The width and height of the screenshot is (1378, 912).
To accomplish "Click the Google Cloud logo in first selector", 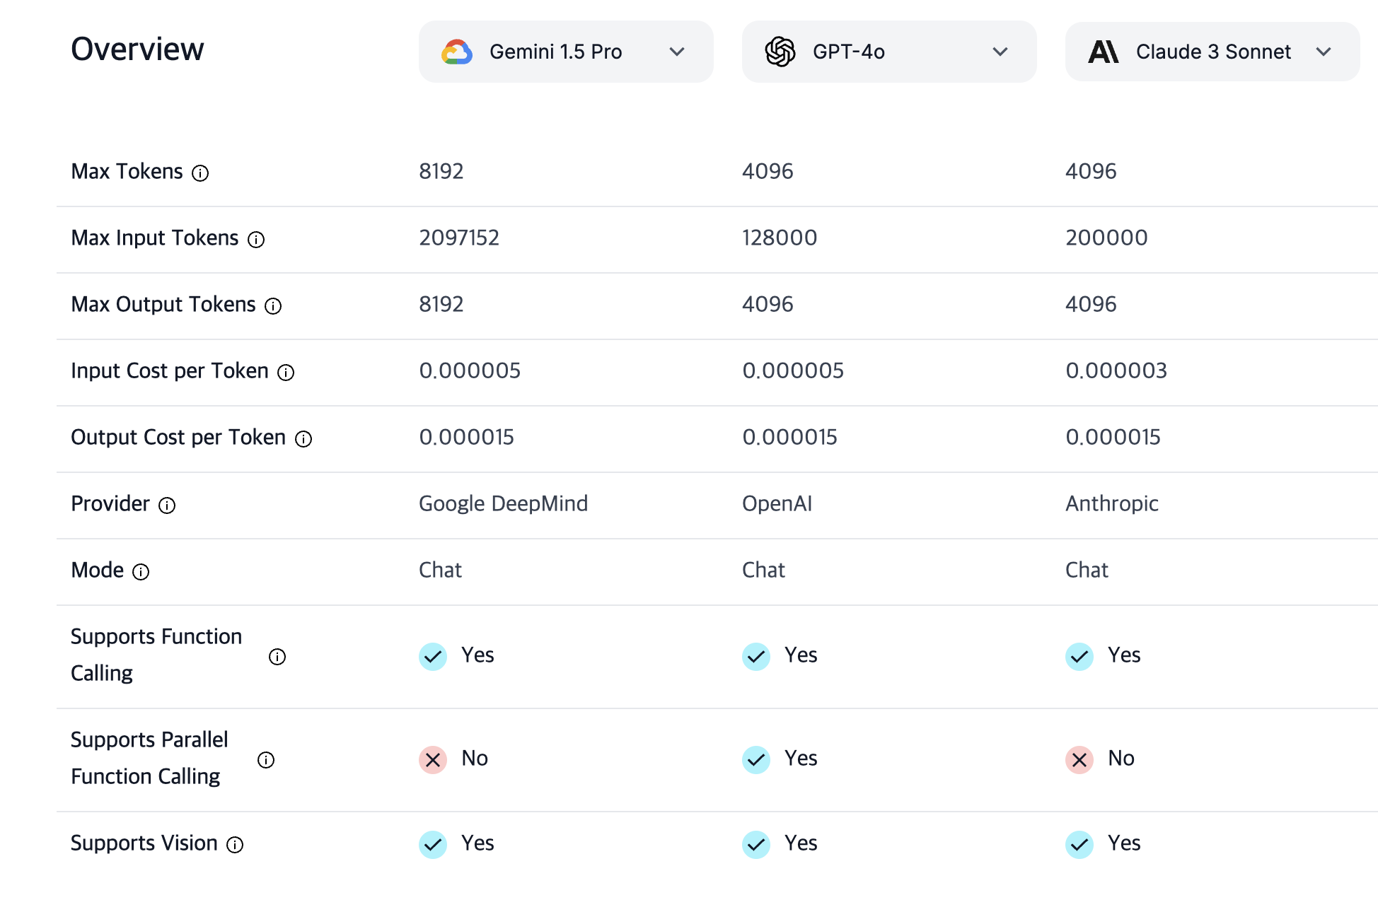I will (x=457, y=52).
